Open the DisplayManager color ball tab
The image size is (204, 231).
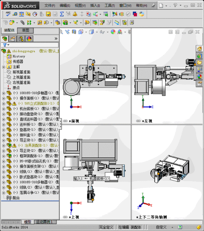[x=29, y=39]
